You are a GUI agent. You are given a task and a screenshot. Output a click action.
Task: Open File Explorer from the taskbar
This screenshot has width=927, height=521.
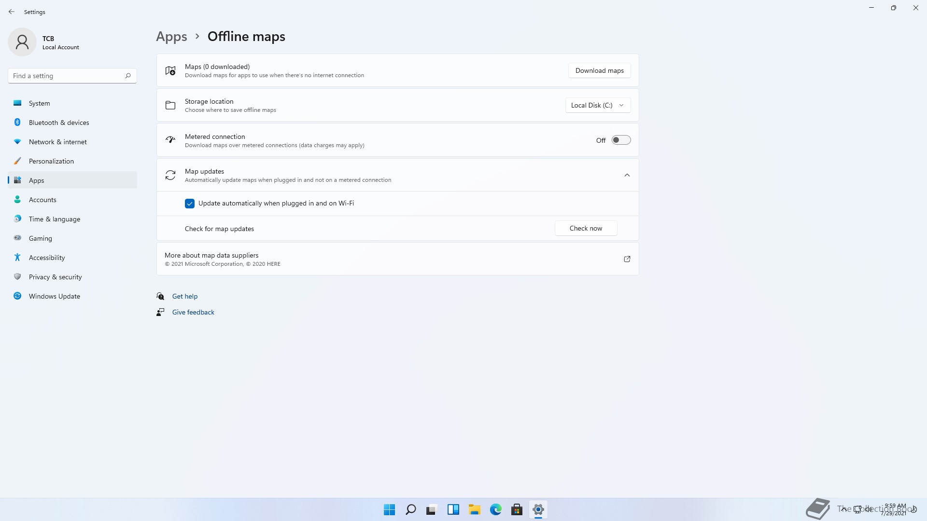[474, 509]
